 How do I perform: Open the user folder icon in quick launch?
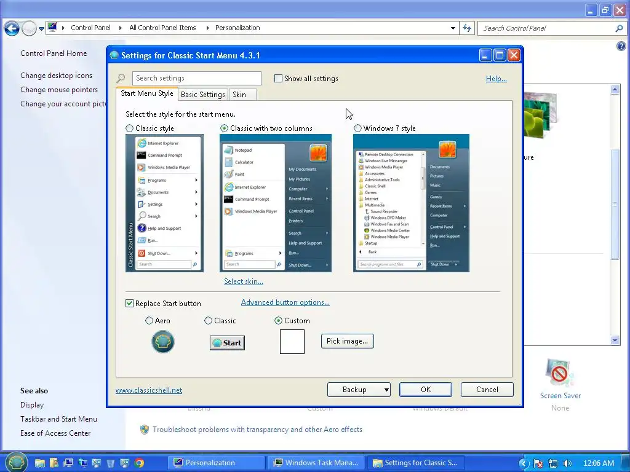click(54, 463)
